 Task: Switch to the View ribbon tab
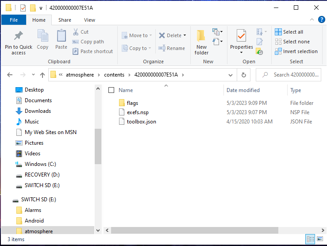[89, 20]
